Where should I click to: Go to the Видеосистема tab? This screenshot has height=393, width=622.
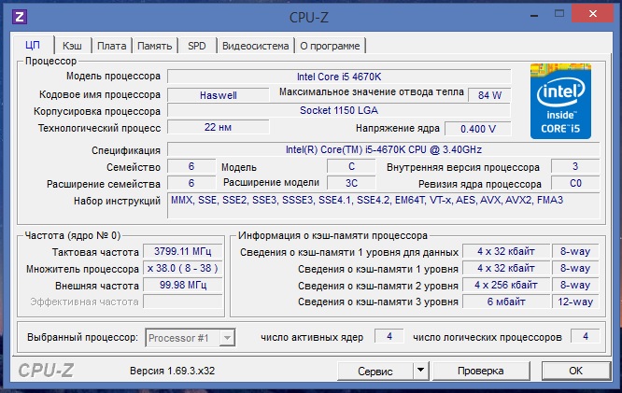256,46
